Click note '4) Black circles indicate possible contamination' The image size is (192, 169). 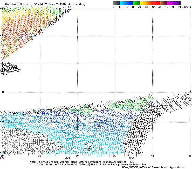116,165
